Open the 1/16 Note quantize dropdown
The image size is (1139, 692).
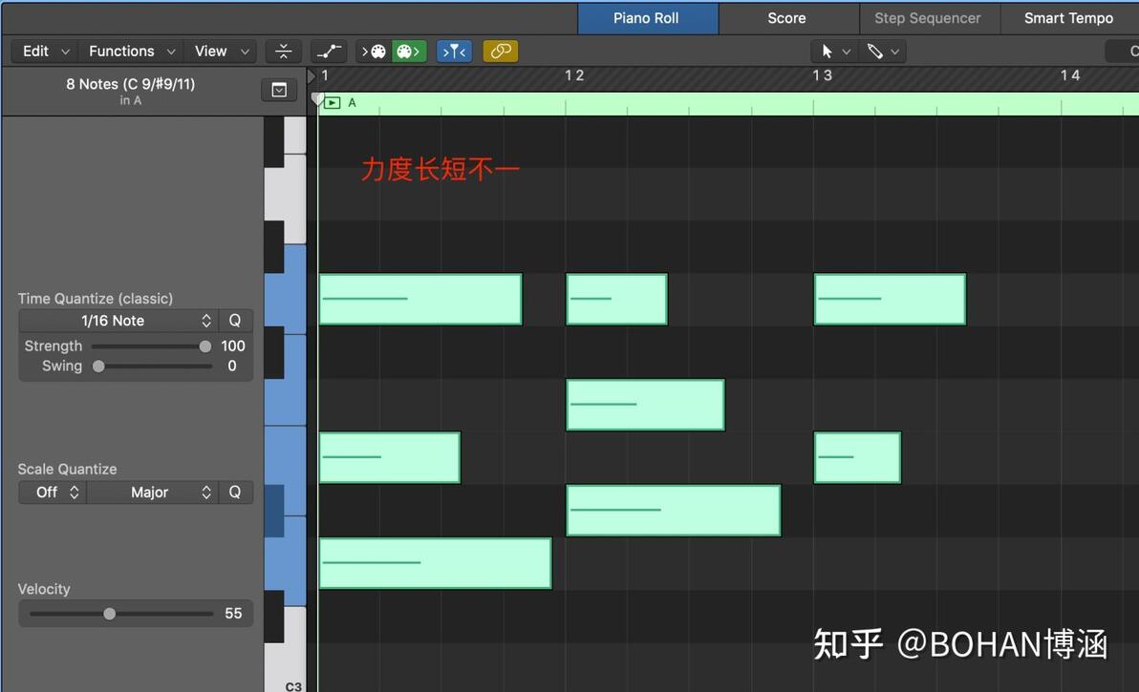[x=118, y=321]
